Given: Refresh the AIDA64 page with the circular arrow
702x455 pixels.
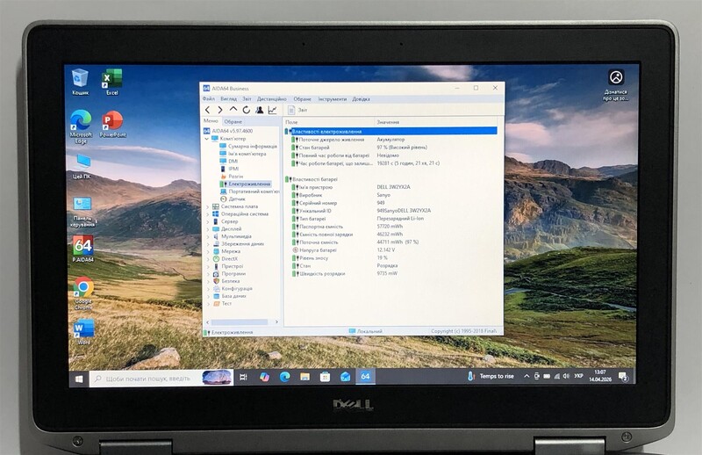Looking at the screenshot, I should pos(247,110).
